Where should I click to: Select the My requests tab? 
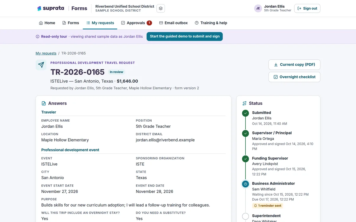(100, 23)
